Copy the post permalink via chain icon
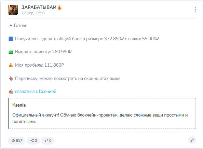Screen dimensions: 203x149 [x=192, y=140]
